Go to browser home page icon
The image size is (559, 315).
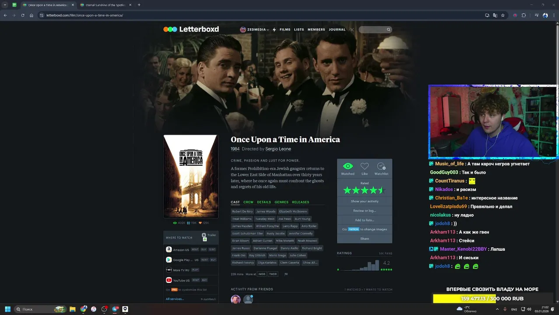[32, 15]
